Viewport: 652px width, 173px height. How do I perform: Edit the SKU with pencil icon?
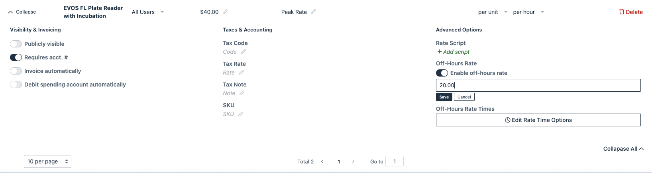tap(241, 114)
